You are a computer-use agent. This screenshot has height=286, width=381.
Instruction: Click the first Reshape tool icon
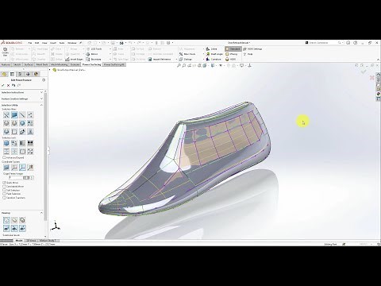(6, 220)
